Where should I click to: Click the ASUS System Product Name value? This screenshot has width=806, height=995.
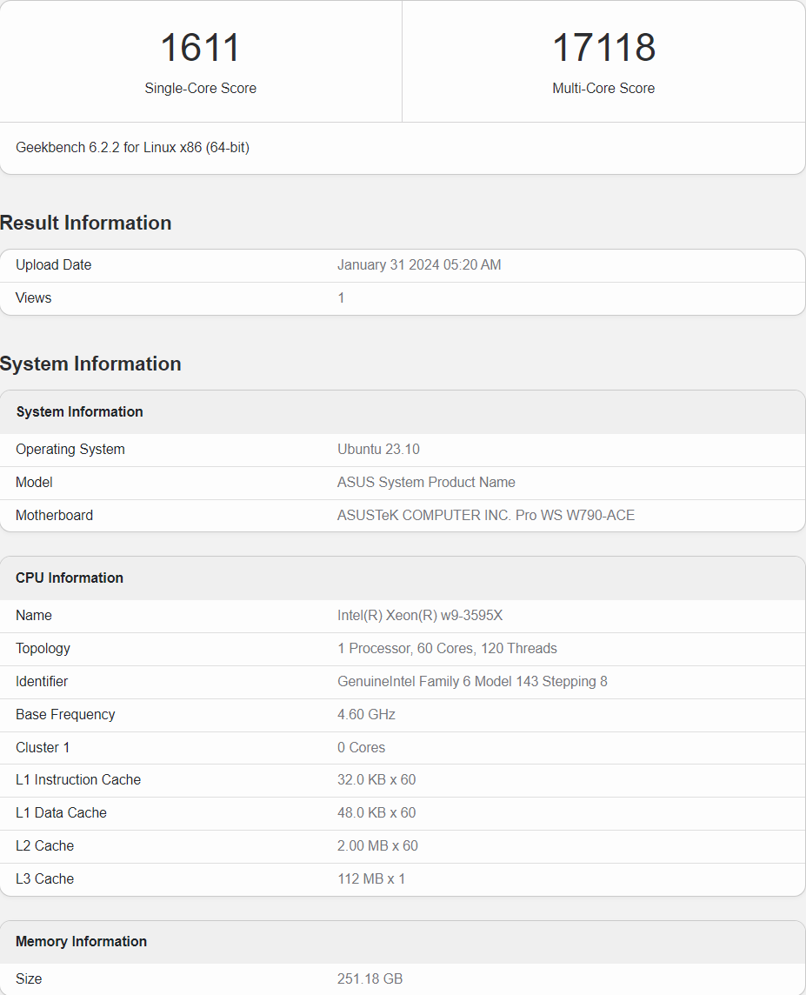pyautogui.click(x=426, y=483)
